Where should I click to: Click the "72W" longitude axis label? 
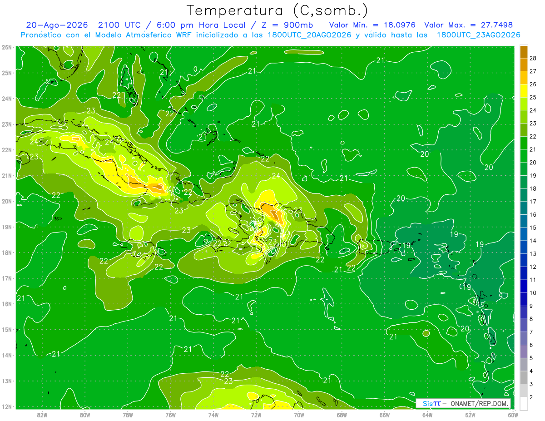pos(256,415)
